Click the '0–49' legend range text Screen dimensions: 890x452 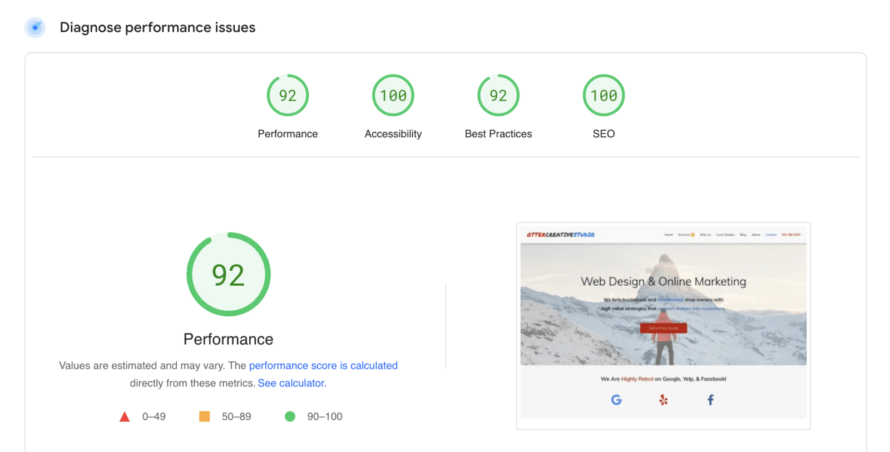coord(154,416)
